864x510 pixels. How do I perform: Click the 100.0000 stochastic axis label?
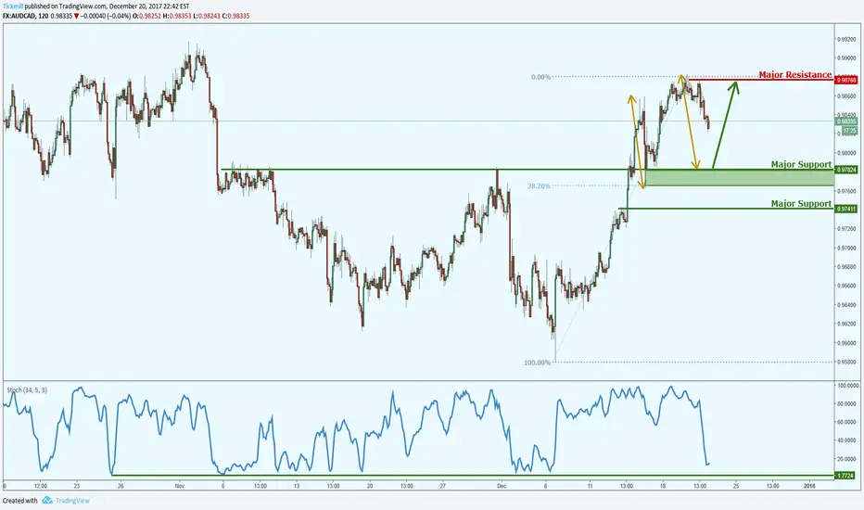point(848,386)
